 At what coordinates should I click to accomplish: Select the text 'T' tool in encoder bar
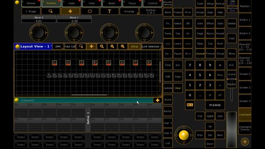pyautogui.click(x=109, y=11)
